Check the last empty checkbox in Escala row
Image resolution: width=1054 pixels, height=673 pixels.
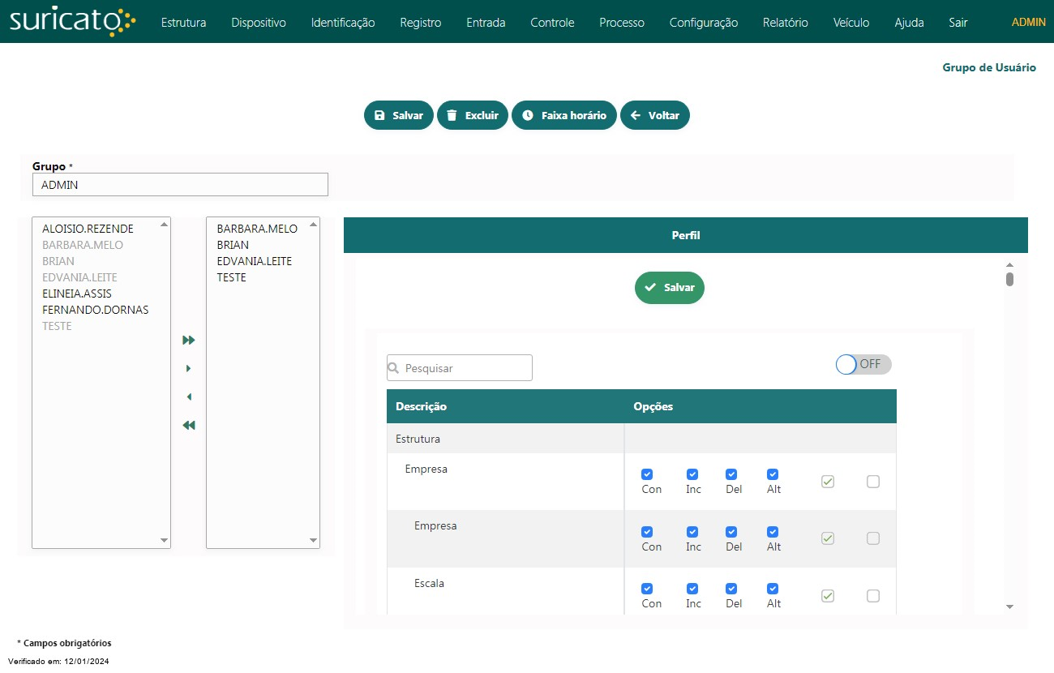873,596
